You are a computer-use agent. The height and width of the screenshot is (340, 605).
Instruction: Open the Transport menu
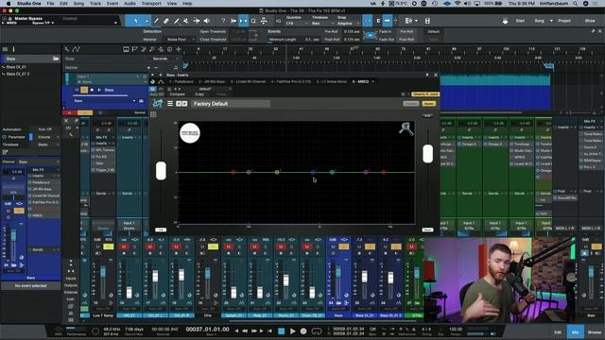tap(151, 4)
